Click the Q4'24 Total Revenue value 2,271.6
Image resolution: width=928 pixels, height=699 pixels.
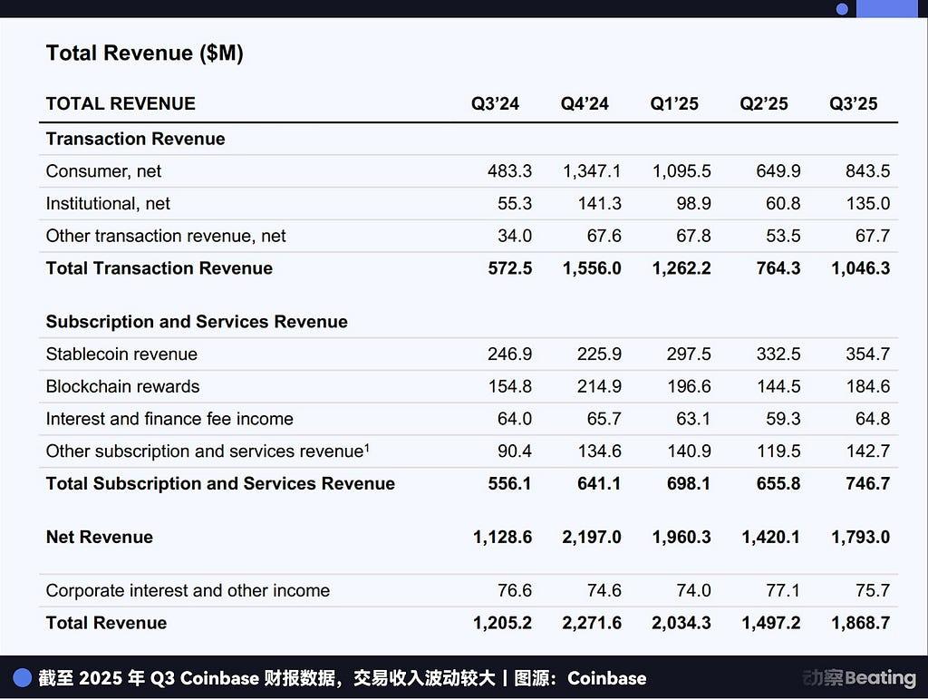click(591, 623)
